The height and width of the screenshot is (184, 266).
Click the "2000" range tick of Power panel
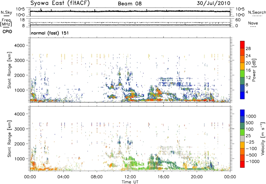pos(20,75)
